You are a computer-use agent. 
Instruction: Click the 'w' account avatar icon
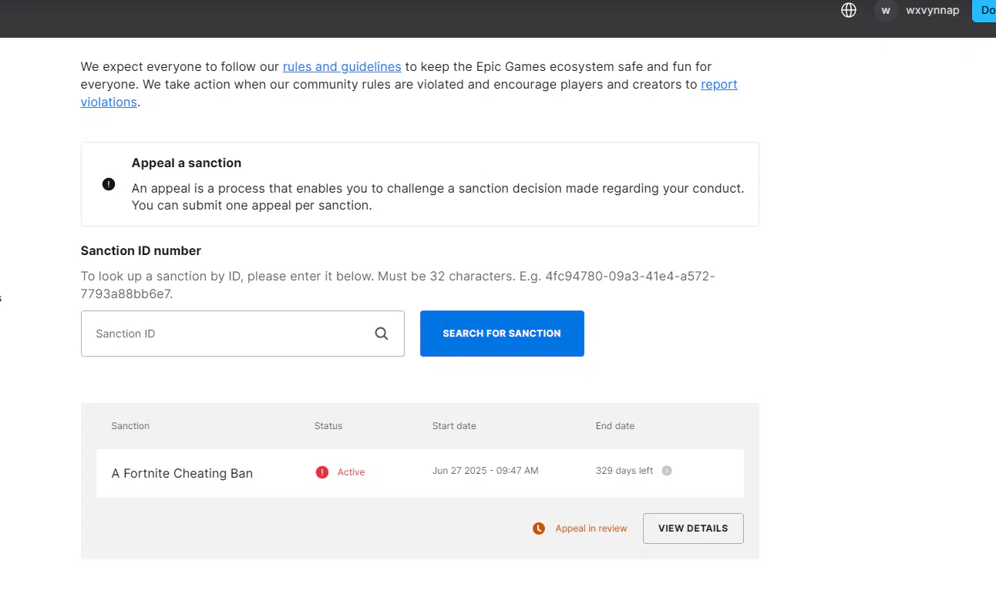tap(886, 11)
